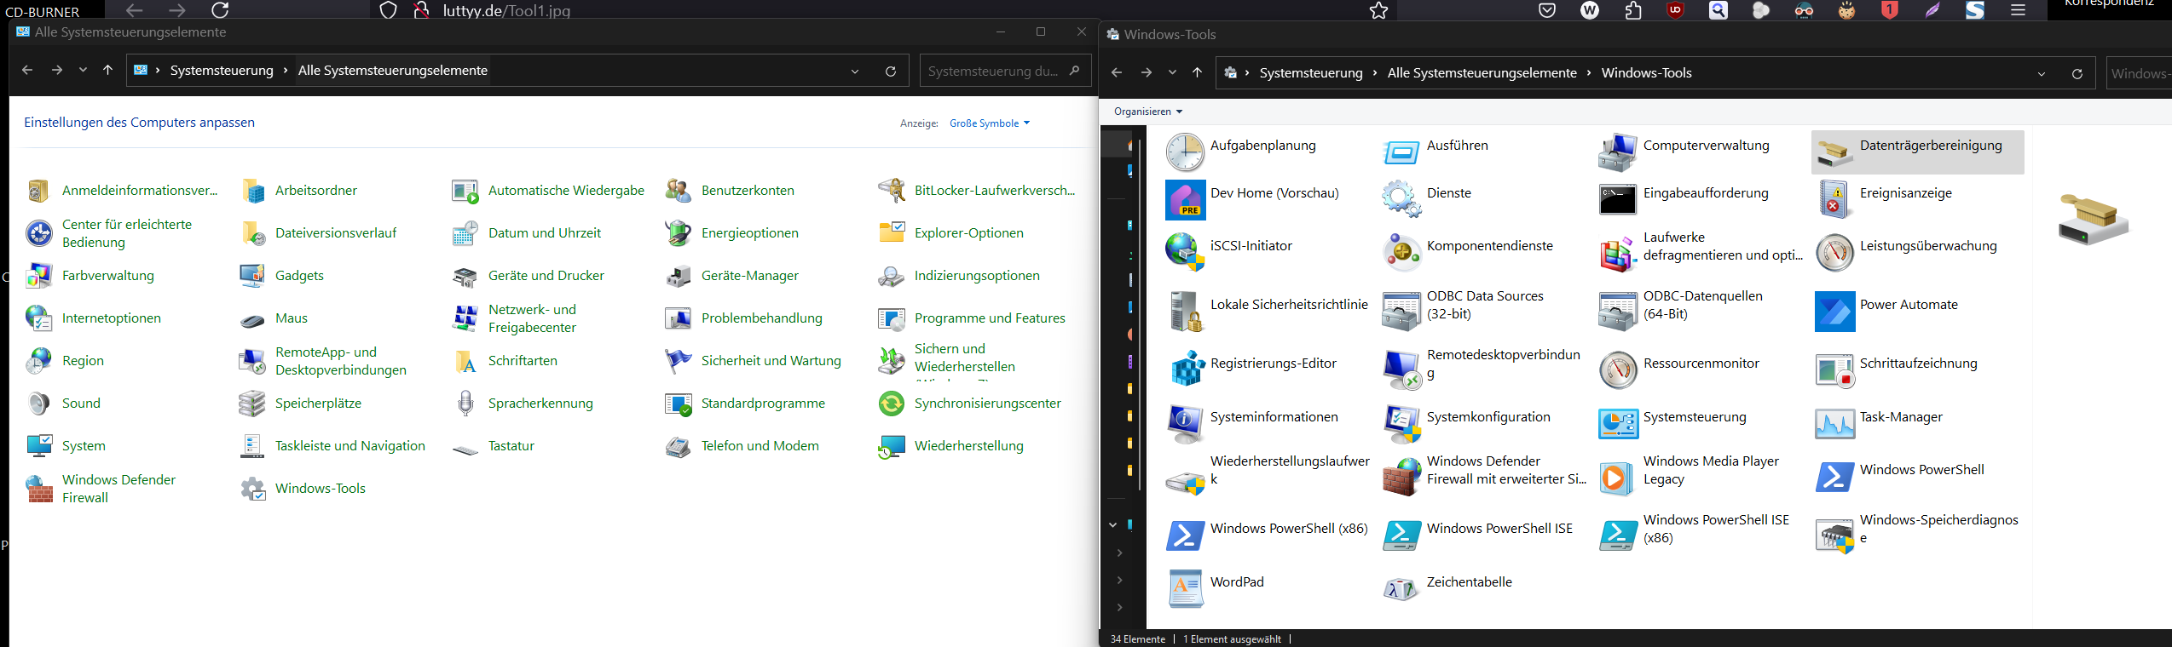Click the Wiederherstellung link
2172x647 pixels.
[969, 446]
